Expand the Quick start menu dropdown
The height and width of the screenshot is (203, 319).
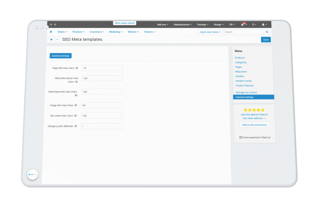tap(210, 32)
